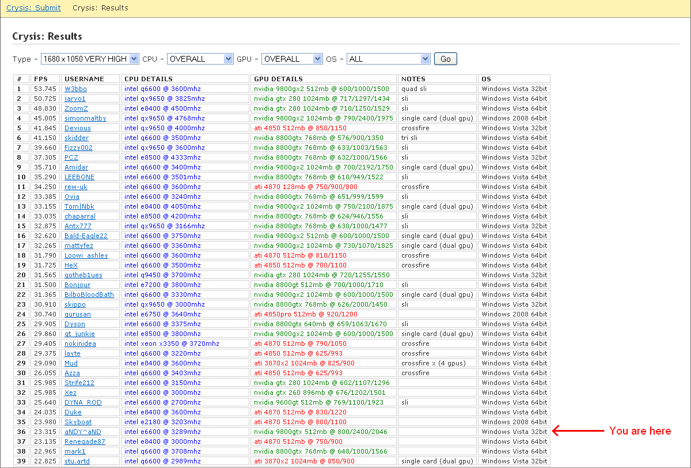This screenshot has width=691, height=468.
Task: Open the rew-uk username link
Action: point(76,187)
